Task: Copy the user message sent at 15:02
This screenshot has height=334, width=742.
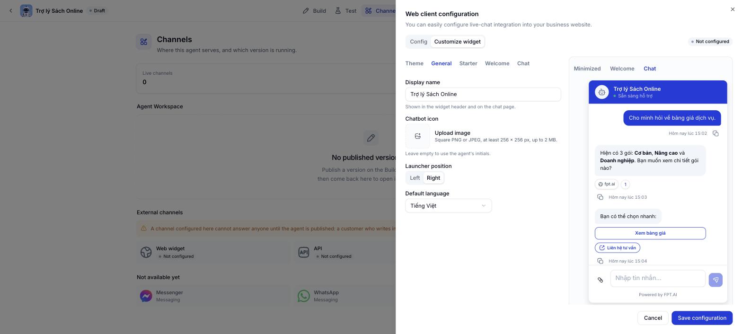Action: tap(715, 133)
